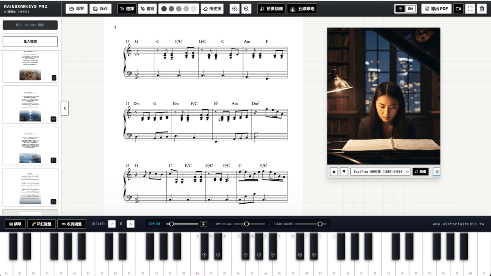Toggle the 鏡像 mirror camera button
491x276 pixels.
pos(421,172)
